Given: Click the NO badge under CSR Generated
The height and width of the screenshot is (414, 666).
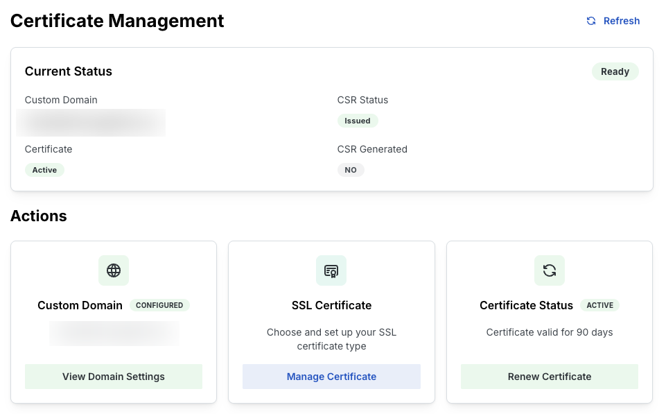Looking at the screenshot, I should [351, 170].
